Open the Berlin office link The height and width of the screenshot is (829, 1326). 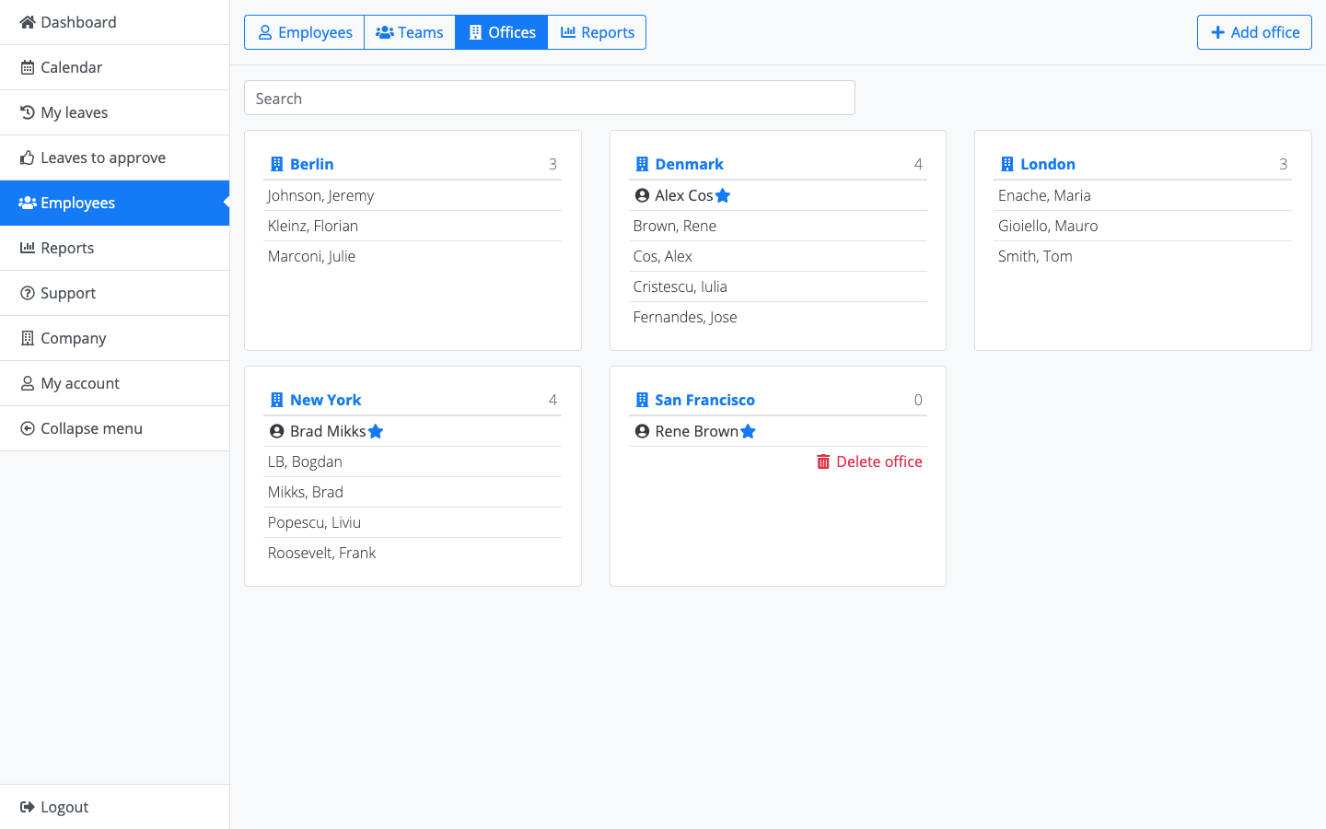tap(312, 164)
